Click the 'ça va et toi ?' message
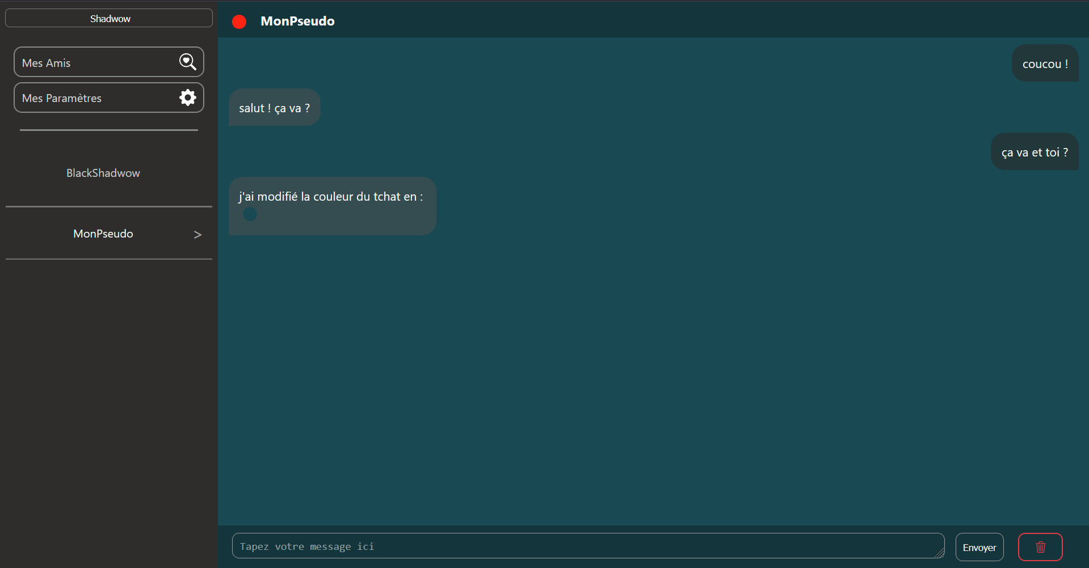 pyautogui.click(x=1035, y=151)
